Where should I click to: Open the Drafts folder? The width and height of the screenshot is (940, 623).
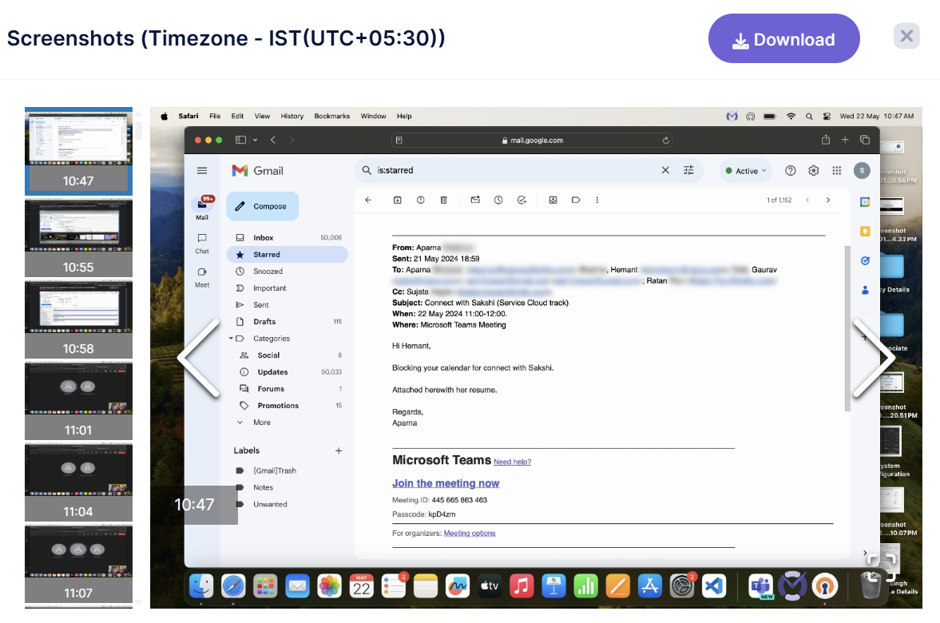tap(288, 322)
